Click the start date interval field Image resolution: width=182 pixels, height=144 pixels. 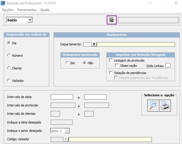pos(62,97)
